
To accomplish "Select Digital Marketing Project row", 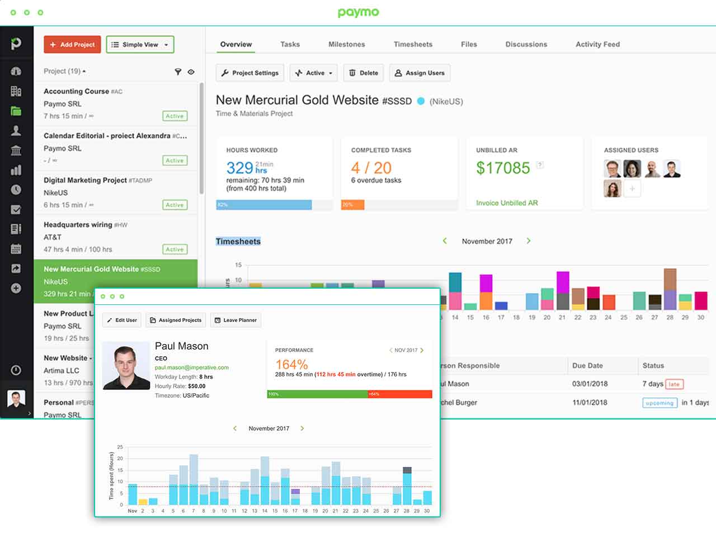I will pyautogui.click(x=116, y=192).
